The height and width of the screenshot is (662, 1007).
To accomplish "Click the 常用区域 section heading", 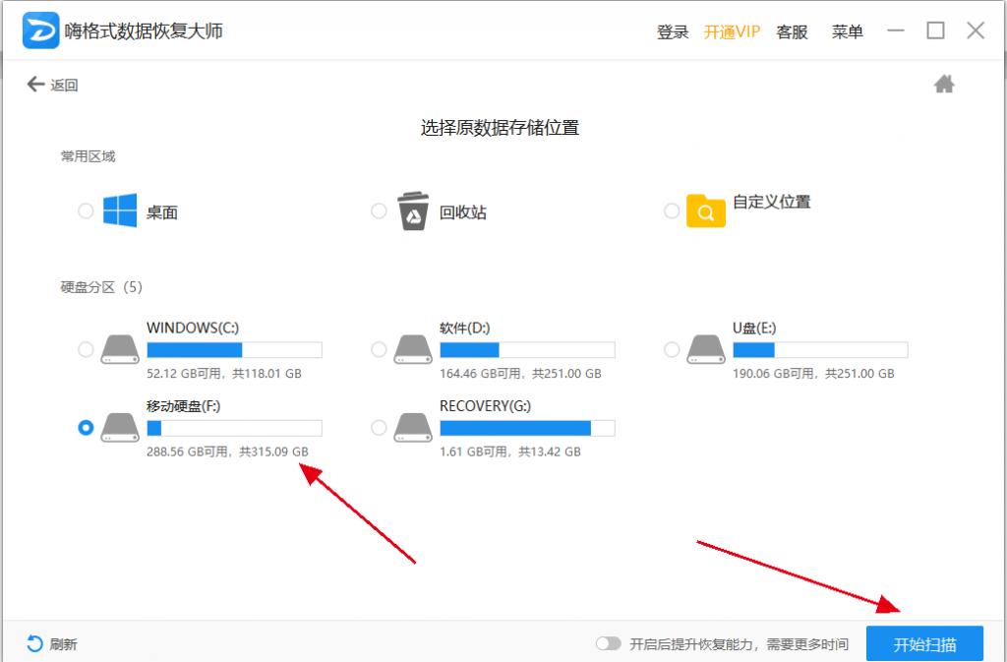I will 88,156.
